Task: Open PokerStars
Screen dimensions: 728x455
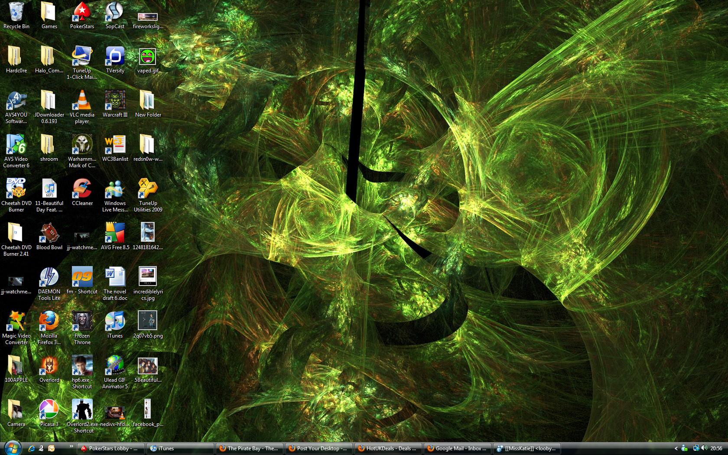Action: [x=82, y=13]
